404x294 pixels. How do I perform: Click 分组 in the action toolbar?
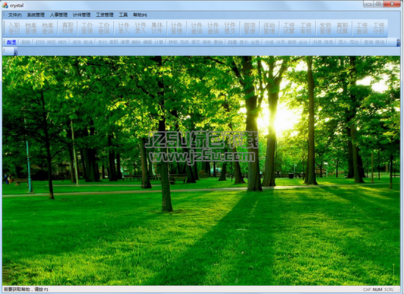point(269,43)
